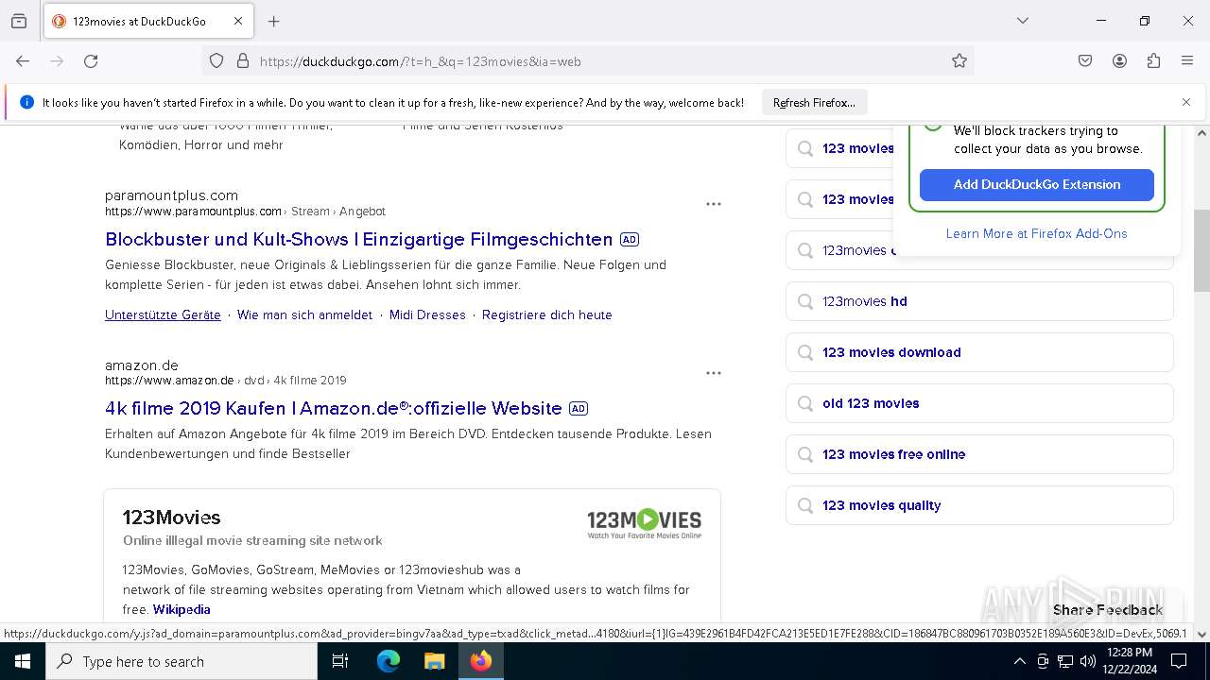Open the taskbar clock and date
The height and width of the screenshot is (680, 1210).
(1130, 661)
